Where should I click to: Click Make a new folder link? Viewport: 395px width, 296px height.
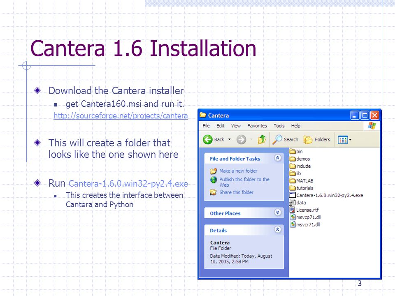[x=238, y=171]
